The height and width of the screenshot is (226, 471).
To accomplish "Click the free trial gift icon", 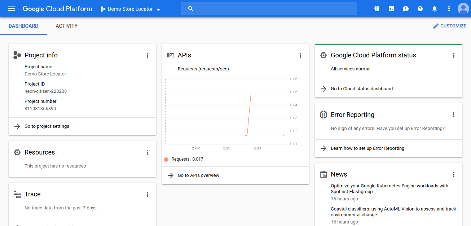I will point(377,9).
